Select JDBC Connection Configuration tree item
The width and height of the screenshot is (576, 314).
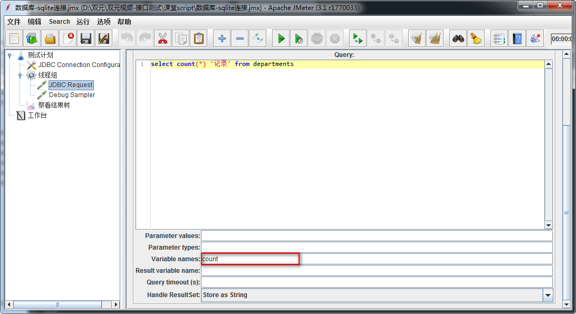tap(79, 65)
